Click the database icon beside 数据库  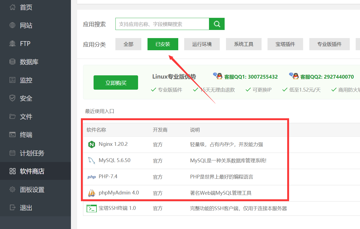tap(12, 62)
